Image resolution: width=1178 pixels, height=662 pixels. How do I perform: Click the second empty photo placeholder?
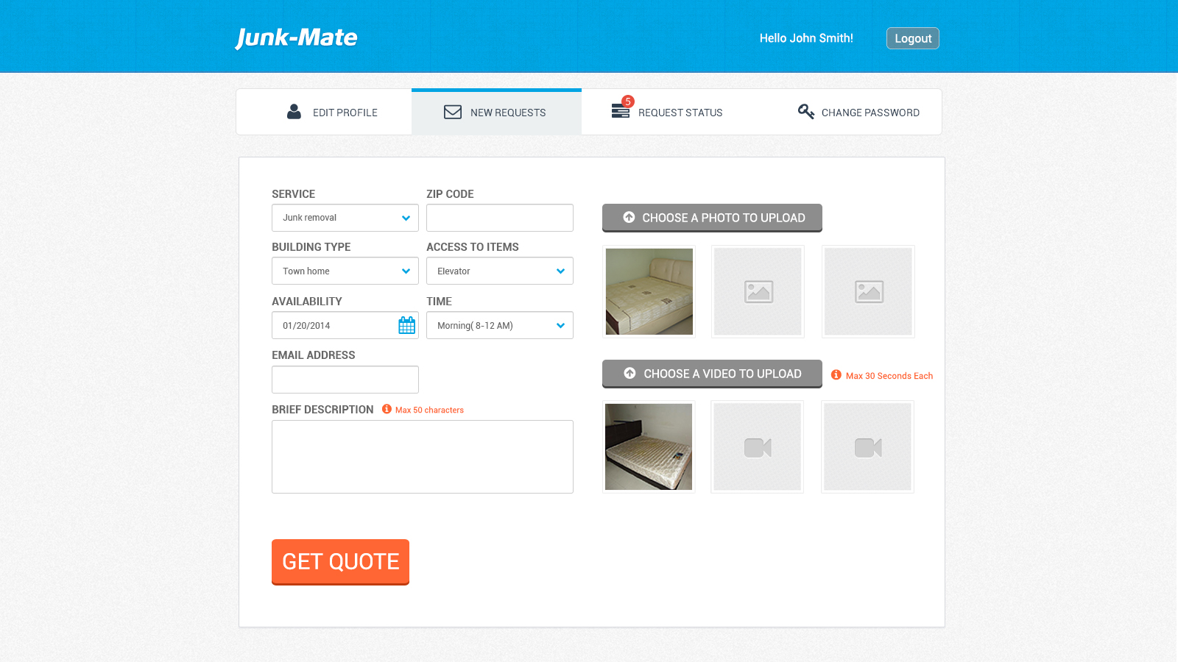(x=758, y=292)
